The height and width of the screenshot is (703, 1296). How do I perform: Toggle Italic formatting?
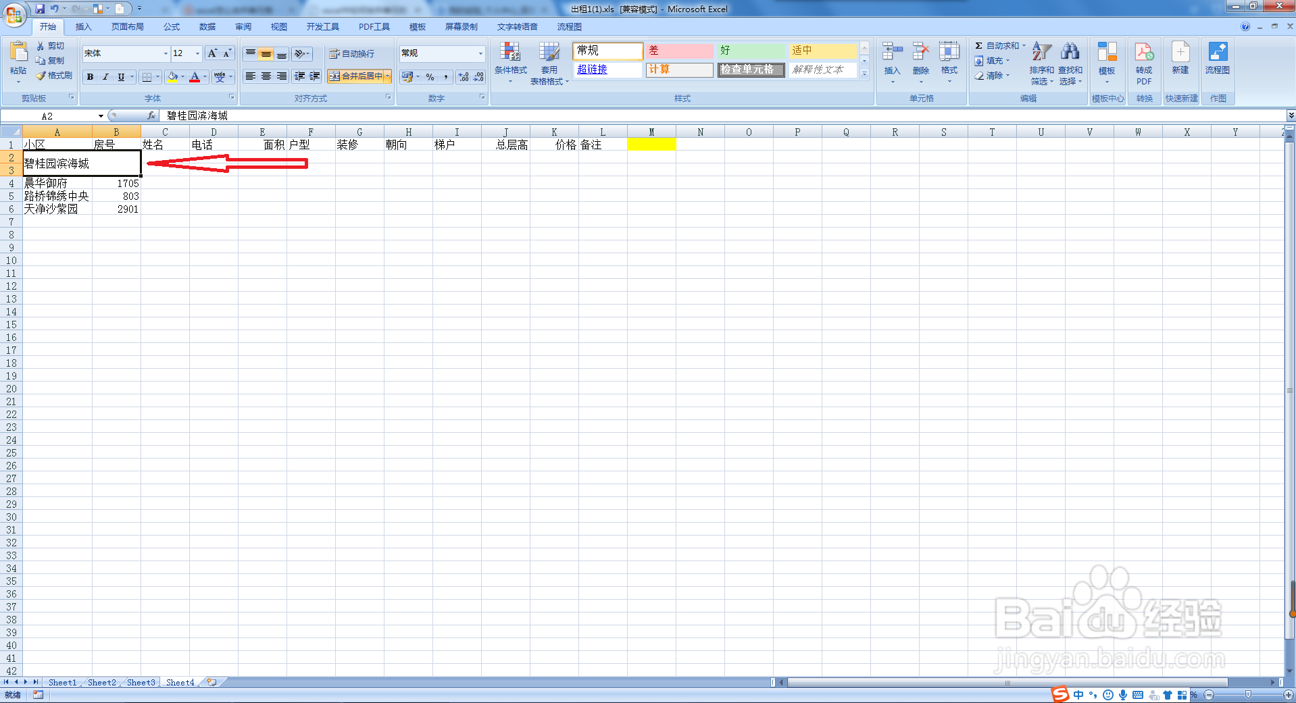click(105, 77)
